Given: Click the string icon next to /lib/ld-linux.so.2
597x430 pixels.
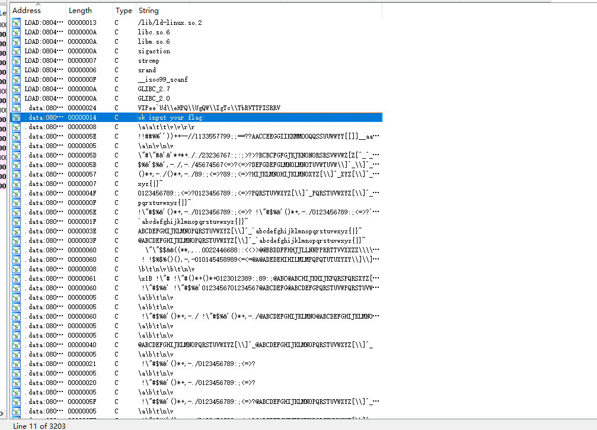Looking at the screenshot, I should 17,23.
